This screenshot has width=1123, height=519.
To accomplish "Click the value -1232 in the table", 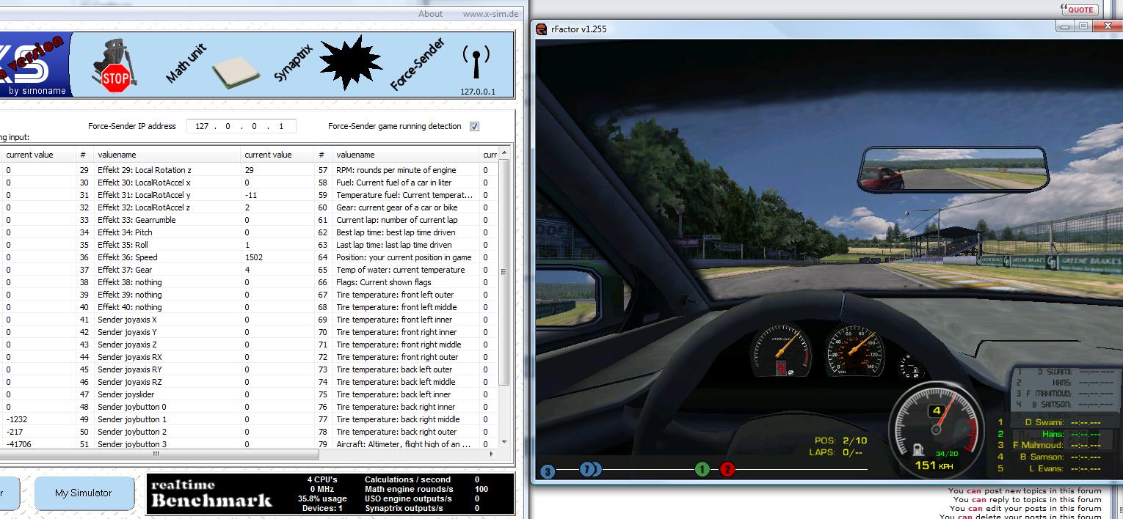I will click(17, 419).
